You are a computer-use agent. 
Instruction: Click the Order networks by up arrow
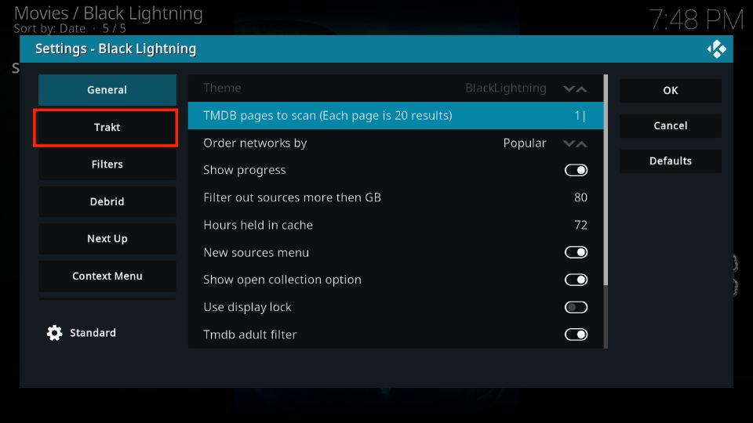pos(581,143)
